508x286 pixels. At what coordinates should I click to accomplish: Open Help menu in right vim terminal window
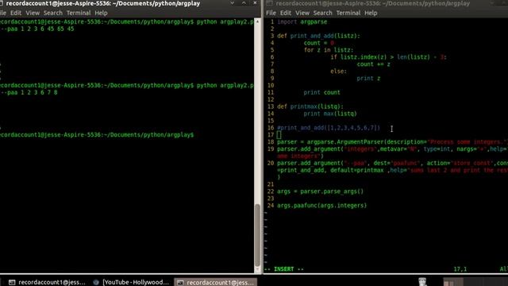pos(371,13)
